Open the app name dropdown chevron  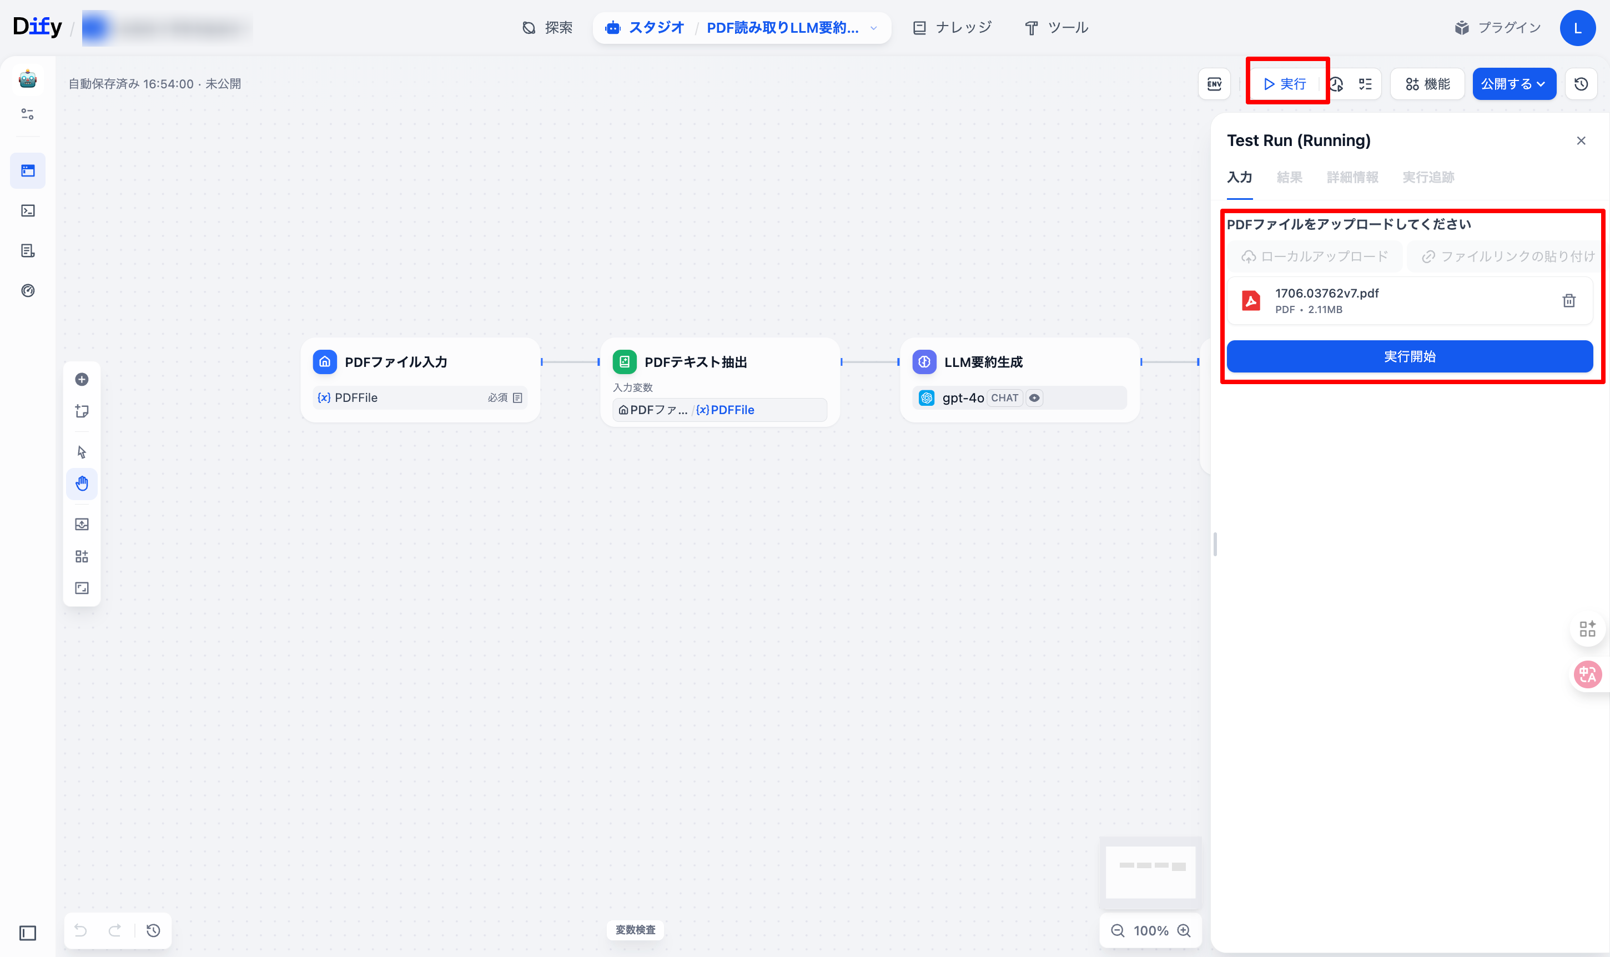pos(874,28)
